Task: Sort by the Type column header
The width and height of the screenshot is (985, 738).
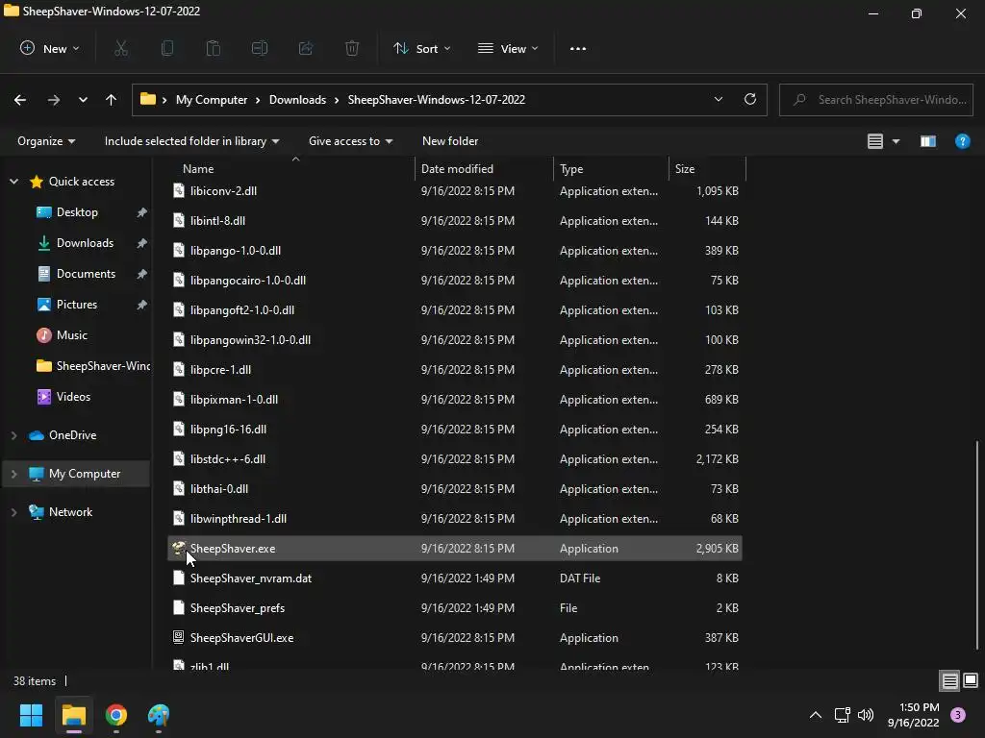Action: pos(611,169)
